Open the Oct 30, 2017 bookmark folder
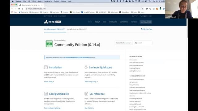The height and width of the screenshot is (111, 198). pos(101,12)
